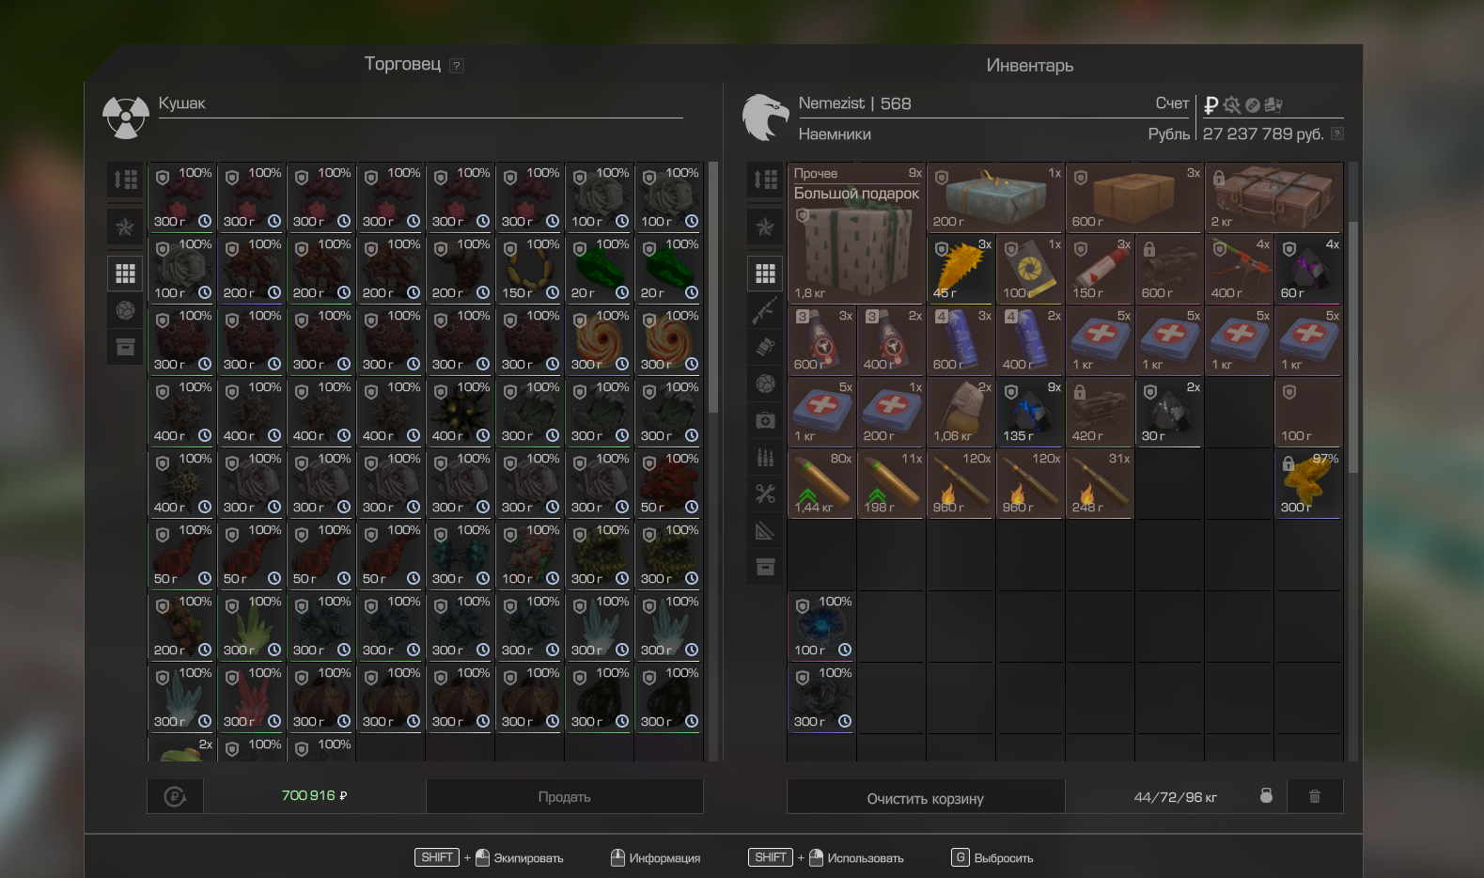The image size is (1484, 878).
Task: Select blue can stack 3x 600 г
Action: [961, 340]
